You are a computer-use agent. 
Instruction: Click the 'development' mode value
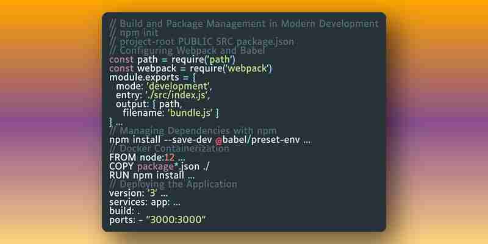pyautogui.click(x=179, y=86)
